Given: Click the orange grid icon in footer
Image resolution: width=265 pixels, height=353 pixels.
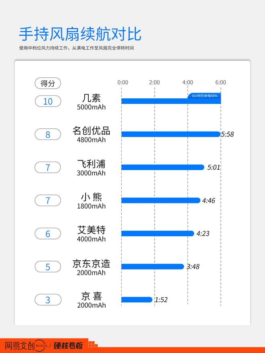Looking at the screenshot, I should click(x=93, y=344).
